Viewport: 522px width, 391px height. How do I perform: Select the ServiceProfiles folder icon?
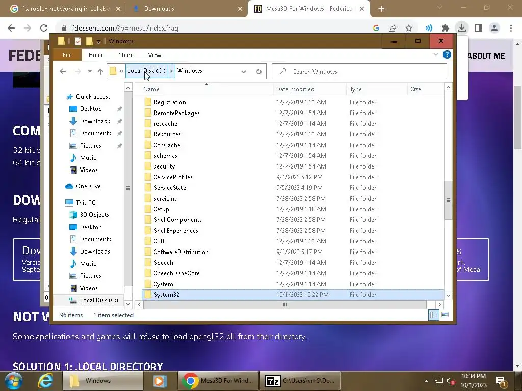(148, 177)
